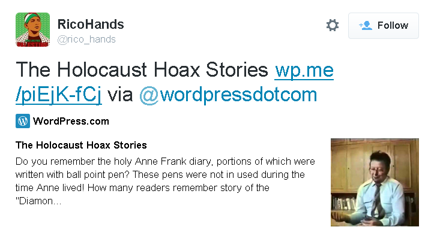Click the Follow button text label
The width and height of the screenshot is (434, 236).
[393, 25]
